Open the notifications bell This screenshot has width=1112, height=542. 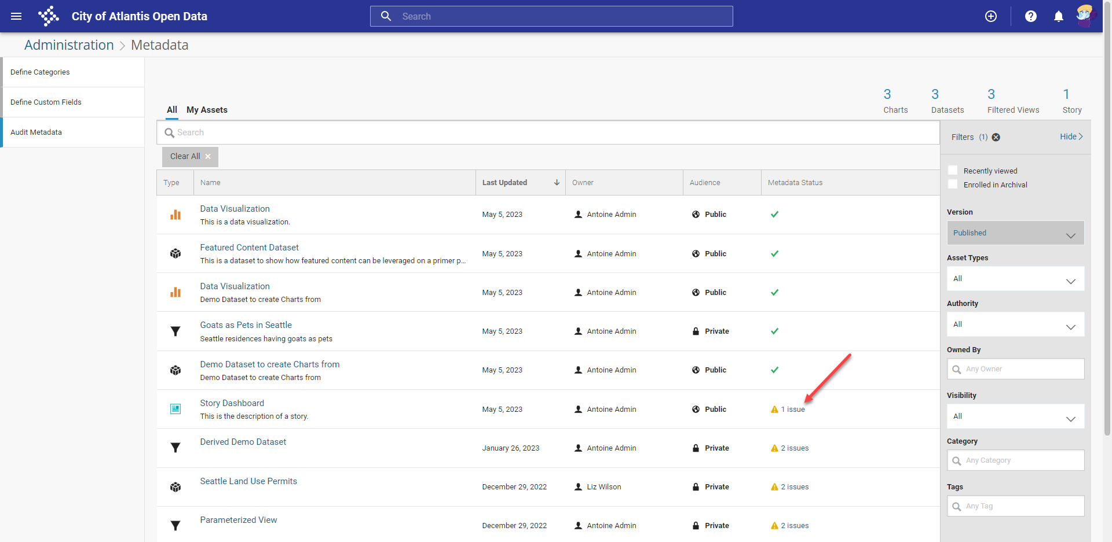(x=1059, y=16)
